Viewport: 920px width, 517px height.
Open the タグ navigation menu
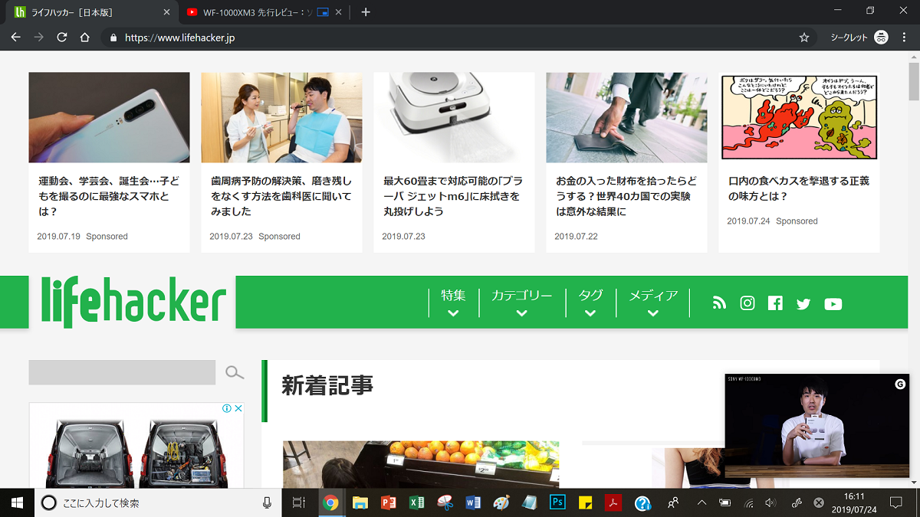coord(590,303)
